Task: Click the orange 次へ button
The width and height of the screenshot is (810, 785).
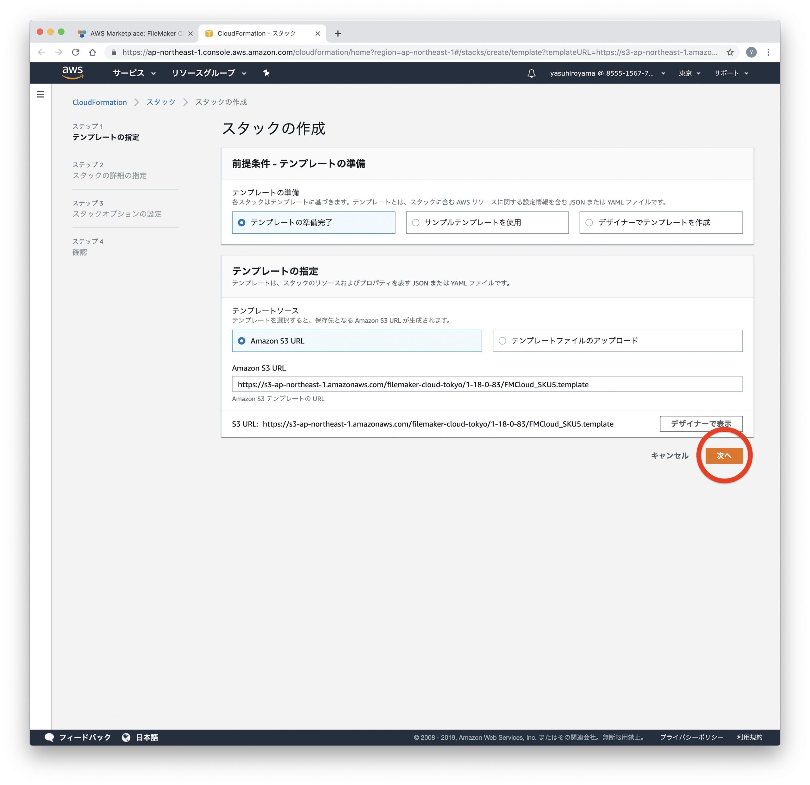Action: point(724,455)
